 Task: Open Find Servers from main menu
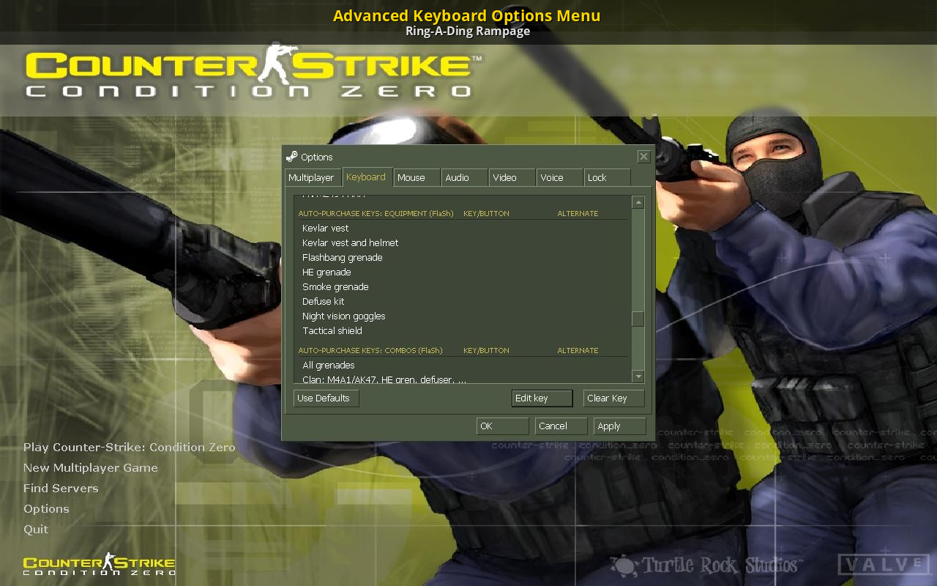[x=61, y=489]
